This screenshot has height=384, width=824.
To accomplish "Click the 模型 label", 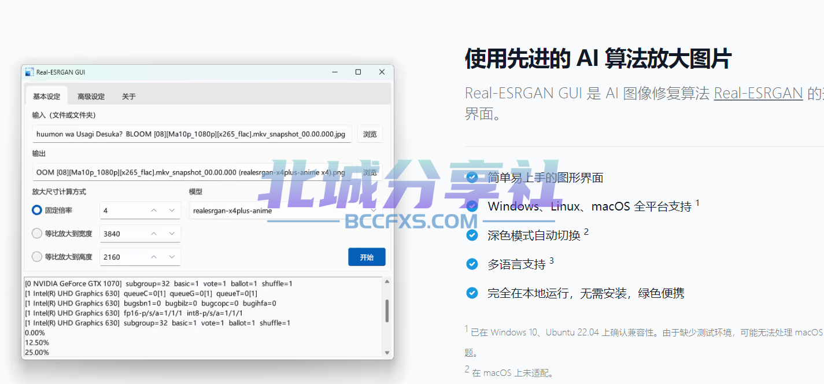I will point(195,191).
